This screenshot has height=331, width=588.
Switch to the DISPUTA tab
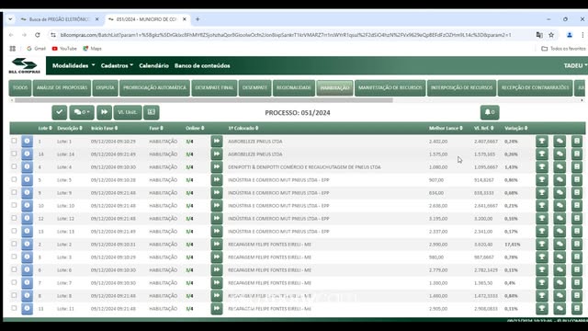105,88
